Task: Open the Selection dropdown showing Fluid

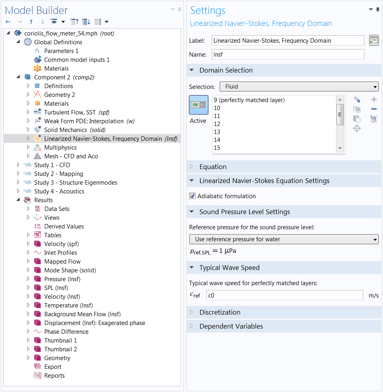Action: [x=298, y=87]
